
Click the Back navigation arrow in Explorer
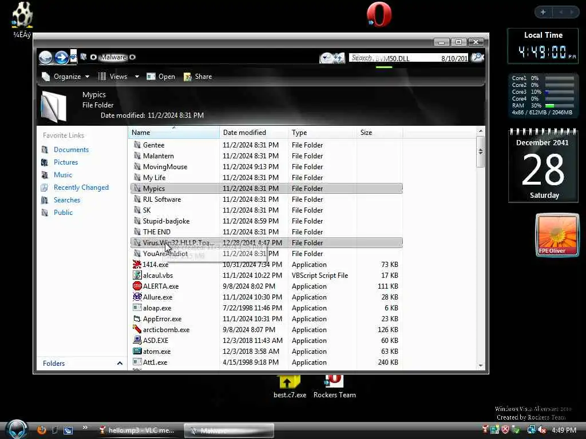tap(46, 58)
